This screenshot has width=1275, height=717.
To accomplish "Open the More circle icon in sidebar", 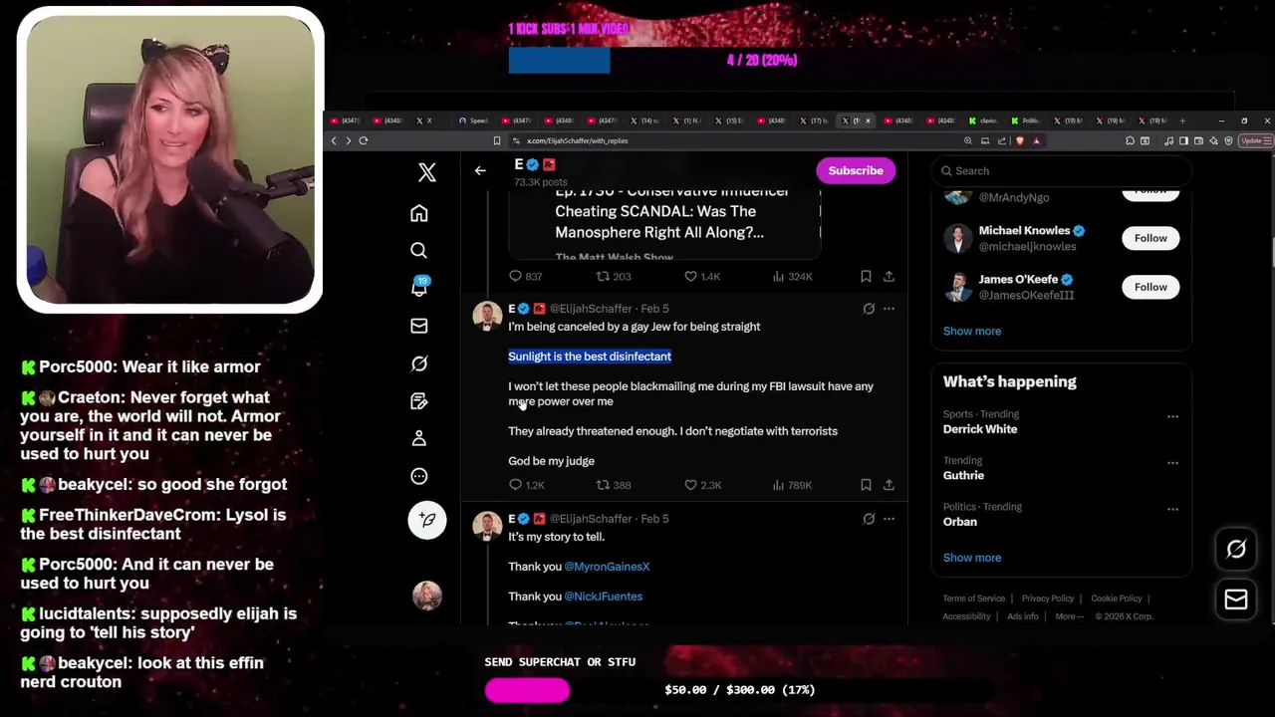I will click(419, 476).
